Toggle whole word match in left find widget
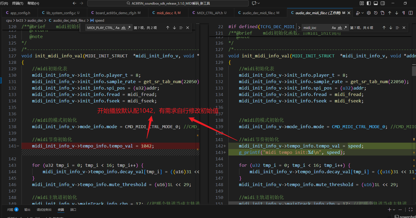 pos(123,28)
